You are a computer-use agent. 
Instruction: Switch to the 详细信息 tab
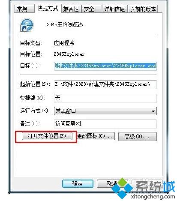114,9
